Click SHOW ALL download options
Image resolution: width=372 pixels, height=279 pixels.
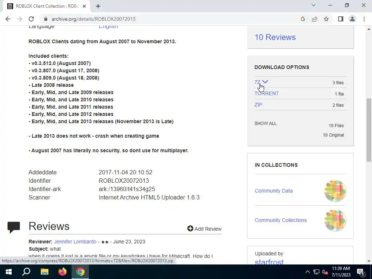(x=266, y=124)
